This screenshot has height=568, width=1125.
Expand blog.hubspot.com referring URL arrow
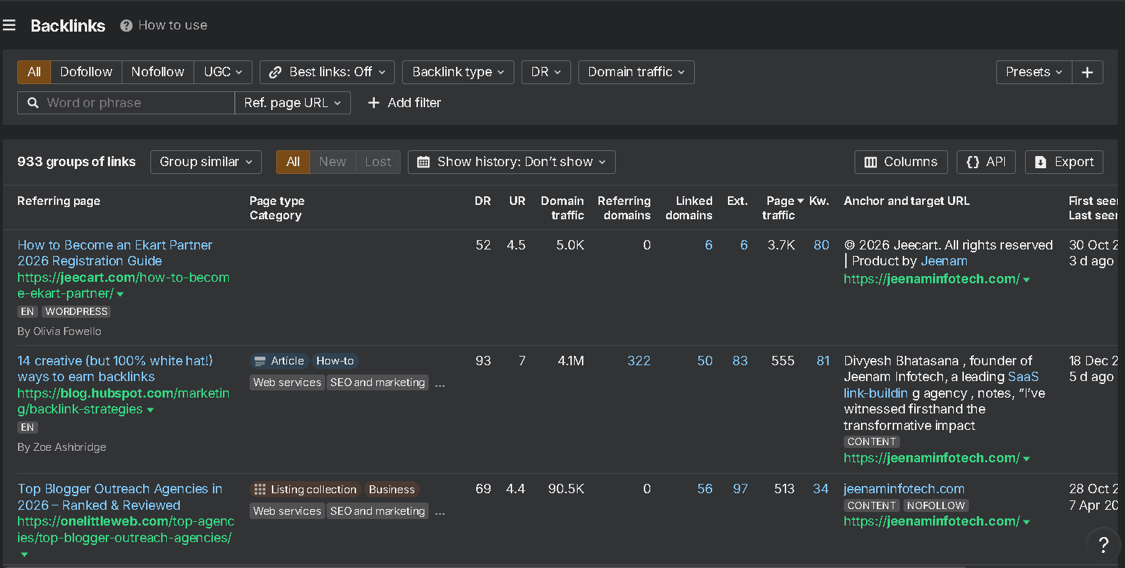click(x=150, y=411)
